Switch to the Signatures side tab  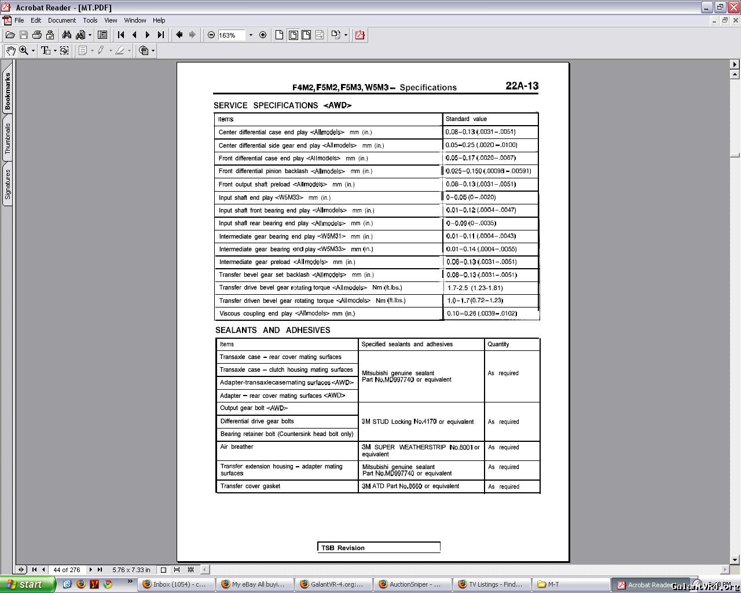pos(8,184)
